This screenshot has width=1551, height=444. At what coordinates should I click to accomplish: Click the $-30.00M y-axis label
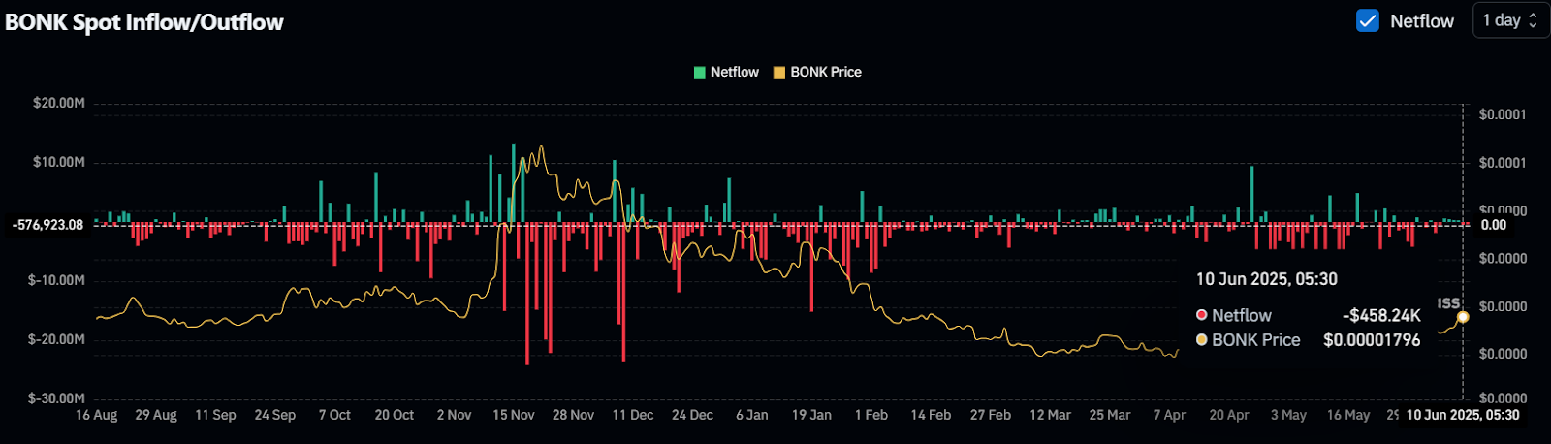click(x=57, y=398)
